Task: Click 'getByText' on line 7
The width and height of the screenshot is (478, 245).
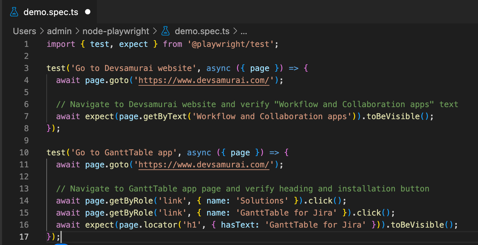Action: click(165, 117)
